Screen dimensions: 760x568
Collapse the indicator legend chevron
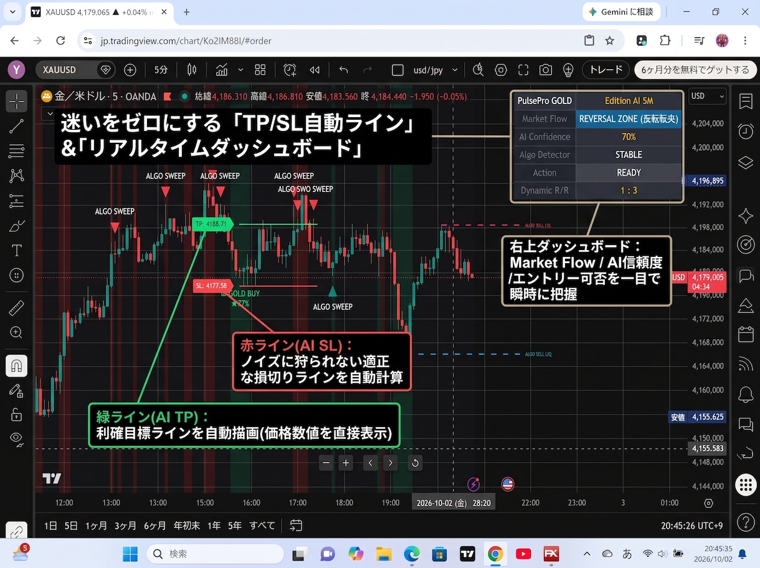click(x=50, y=113)
